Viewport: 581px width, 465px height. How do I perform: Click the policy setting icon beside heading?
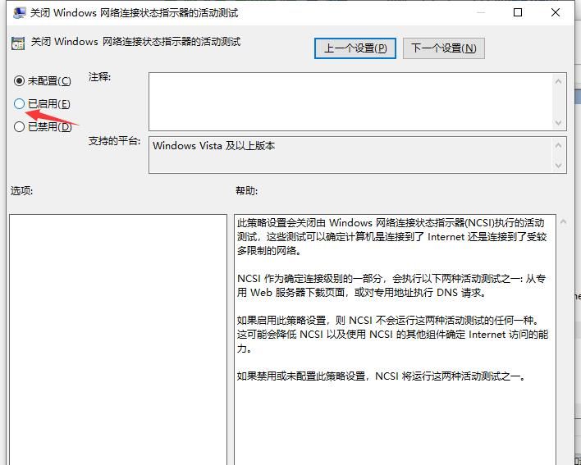point(18,43)
